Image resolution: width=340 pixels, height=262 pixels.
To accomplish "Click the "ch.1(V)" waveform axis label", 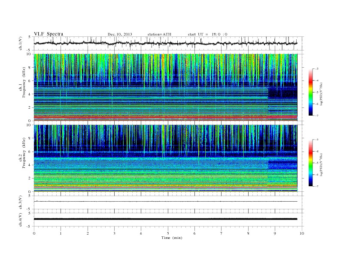I will coord(21,43).
